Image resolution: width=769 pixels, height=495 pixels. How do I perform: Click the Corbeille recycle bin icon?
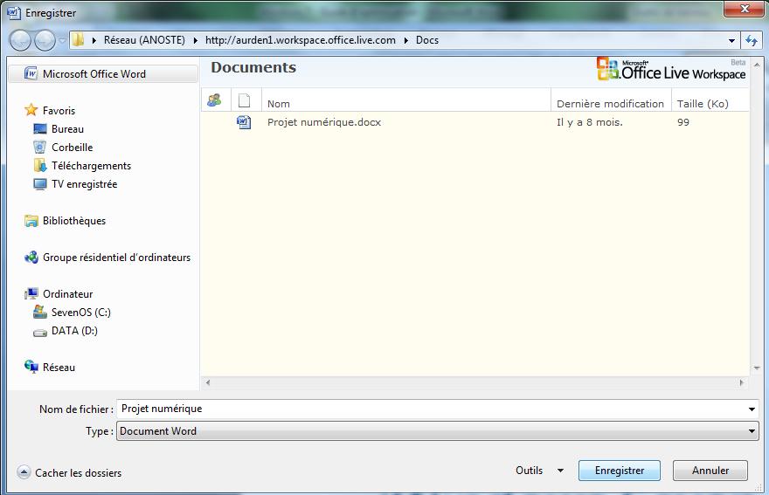(x=39, y=147)
